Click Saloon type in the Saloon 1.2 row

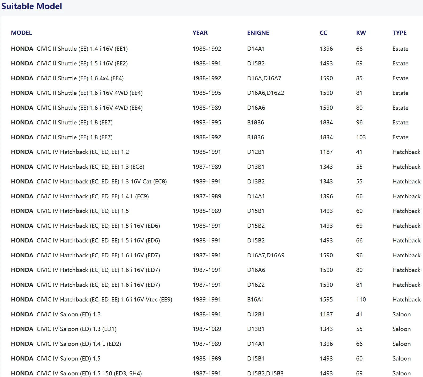click(401, 315)
